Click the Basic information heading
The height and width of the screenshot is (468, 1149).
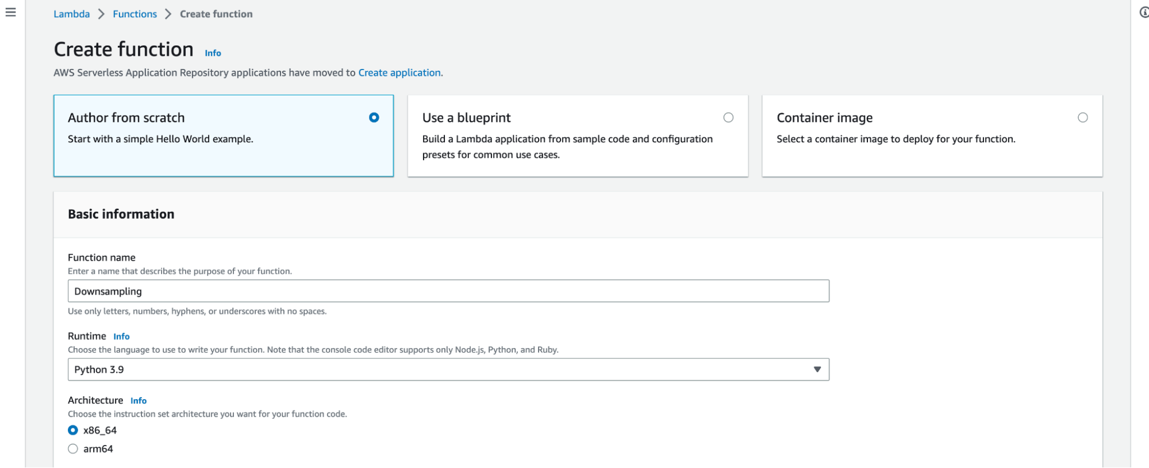(x=121, y=214)
